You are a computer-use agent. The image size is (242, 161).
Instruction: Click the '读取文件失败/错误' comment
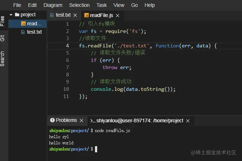[x=122, y=53]
